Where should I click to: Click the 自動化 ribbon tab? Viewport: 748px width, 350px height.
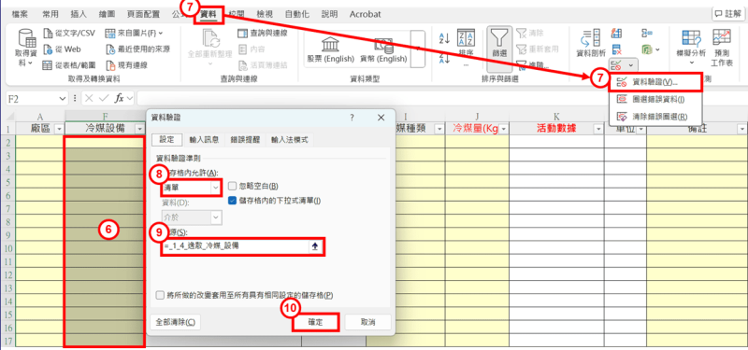pyautogui.click(x=297, y=14)
